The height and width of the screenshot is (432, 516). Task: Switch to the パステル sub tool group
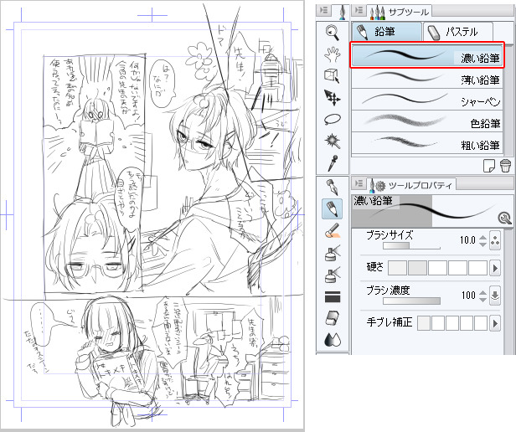(x=458, y=32)
